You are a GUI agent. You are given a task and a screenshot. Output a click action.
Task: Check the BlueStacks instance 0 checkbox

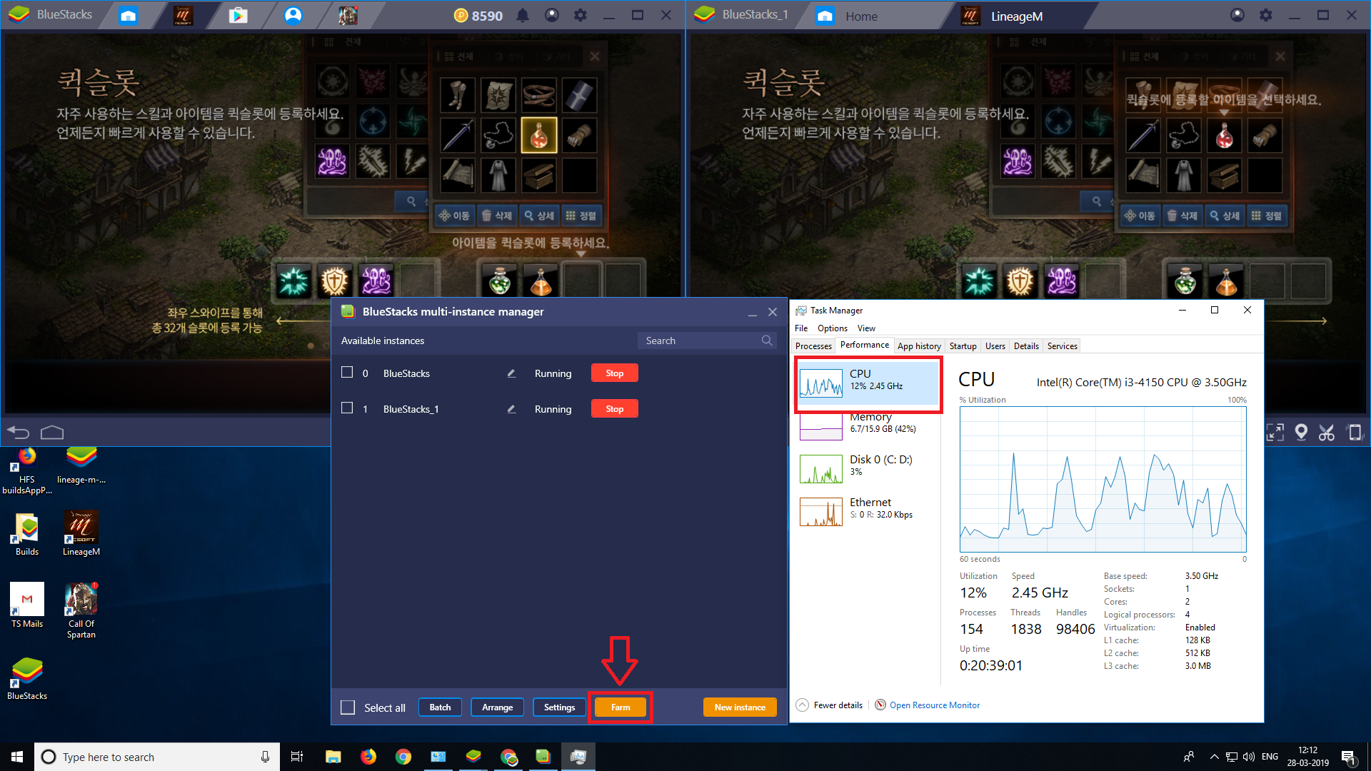pyautogui.click(x=347, y=372)
